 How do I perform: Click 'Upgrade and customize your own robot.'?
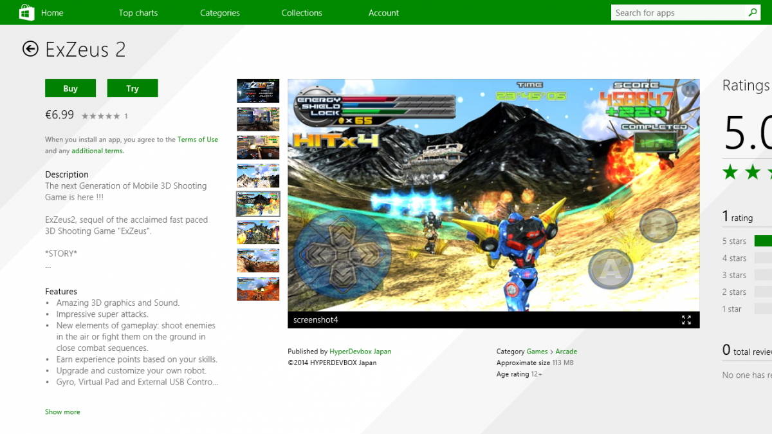(131, 371)
